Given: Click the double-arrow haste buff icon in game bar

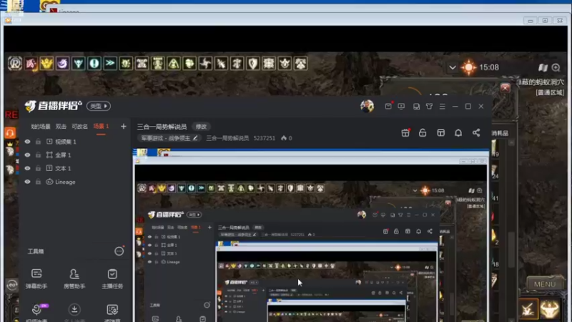Looking at the screenshot, I should pyautogui.click(x=110, y=64).
